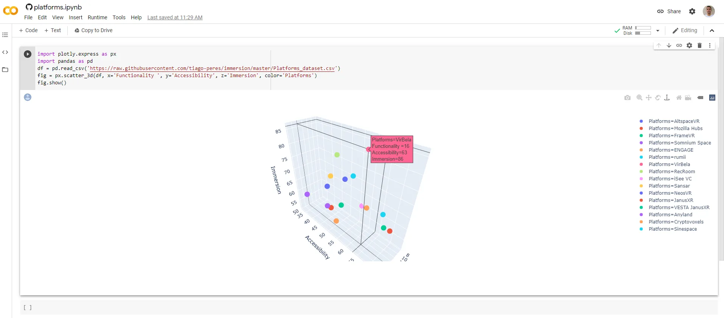Reset camera to default home view
The height and width of the screenshot is (318, 724).
[679, 98]
